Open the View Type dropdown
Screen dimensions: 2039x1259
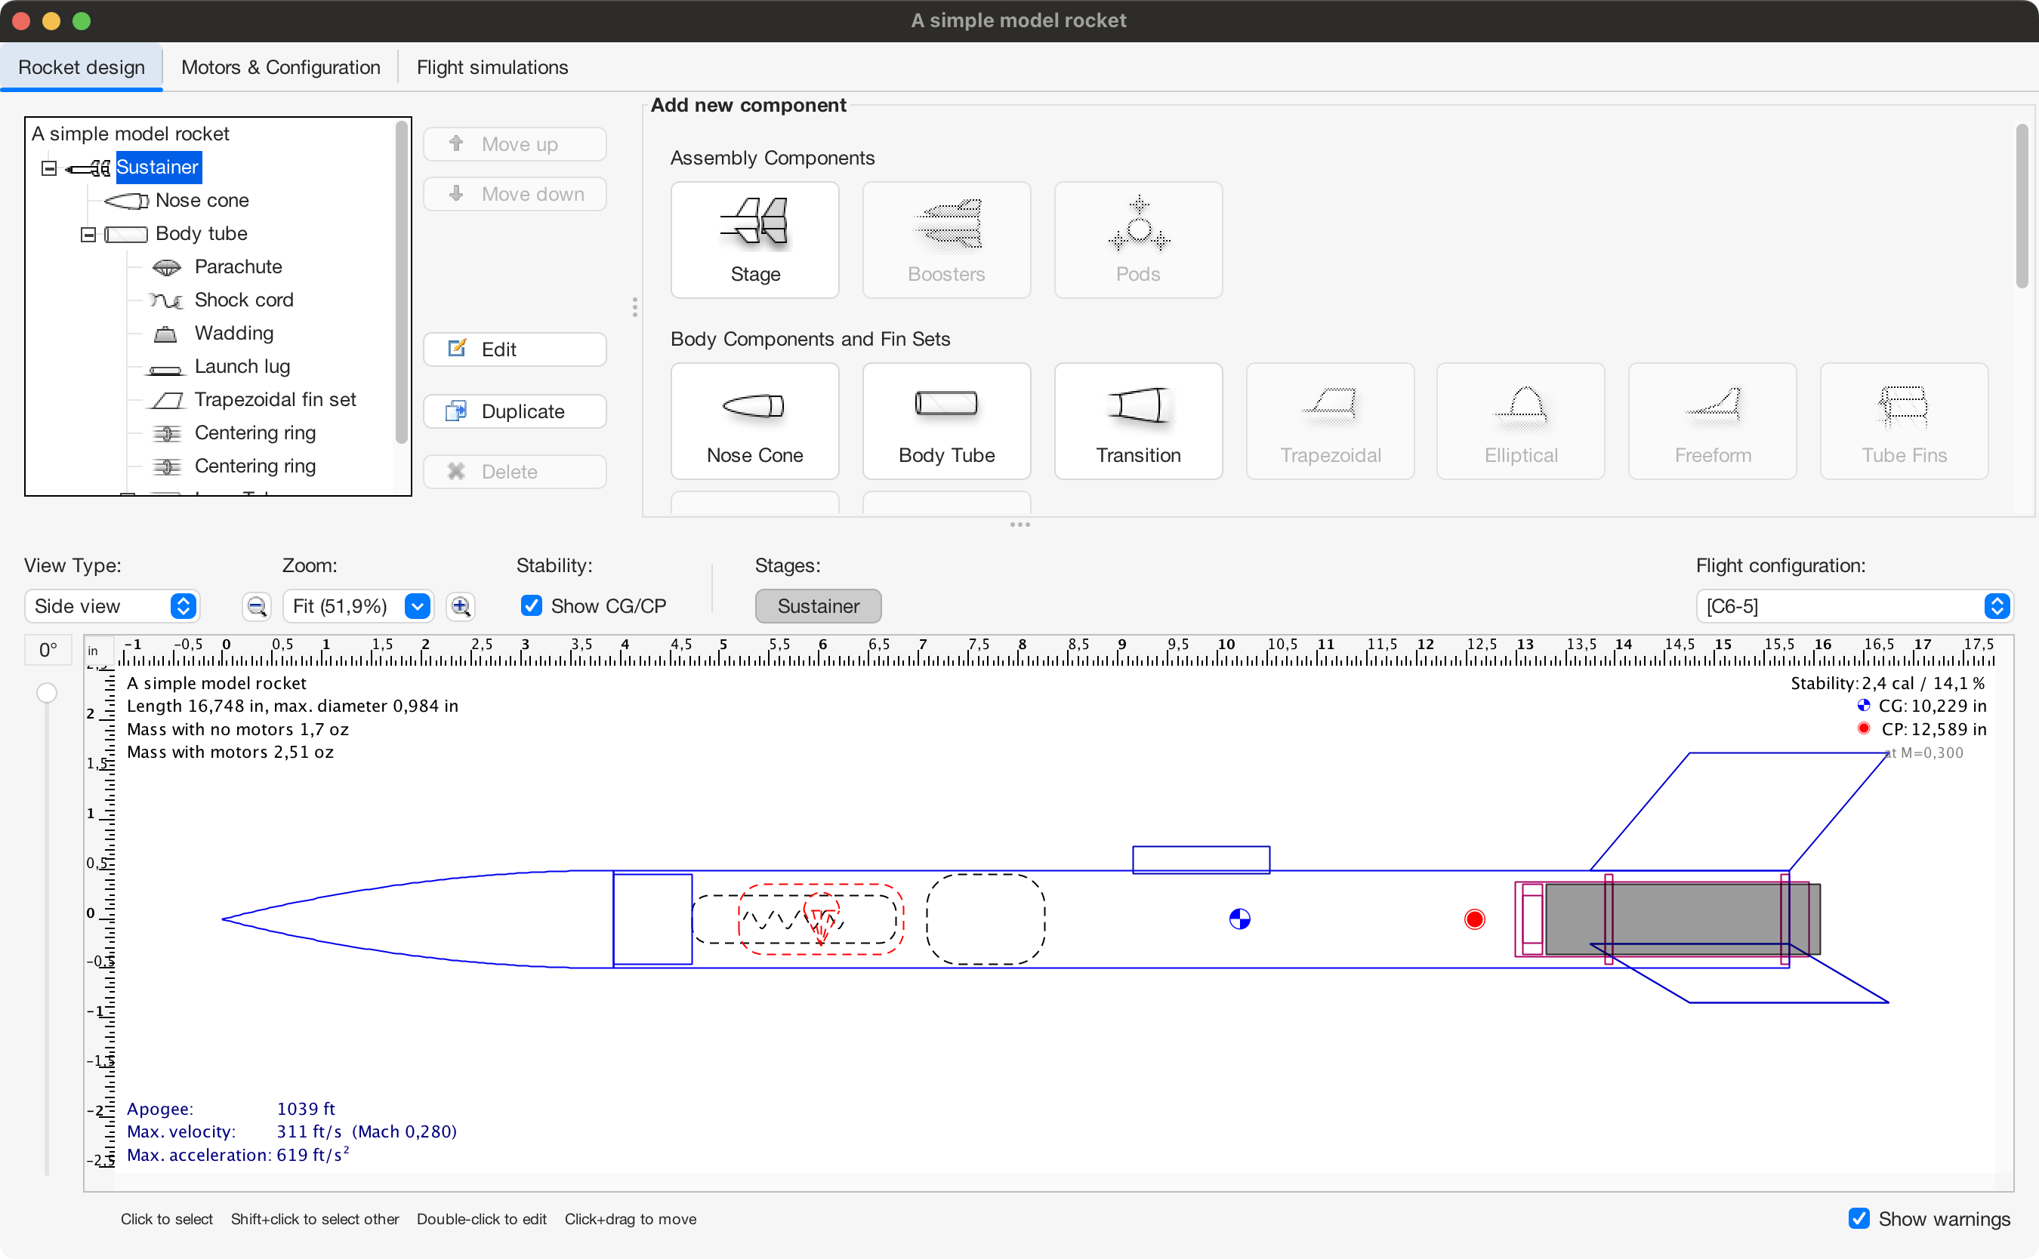(113, 606)
